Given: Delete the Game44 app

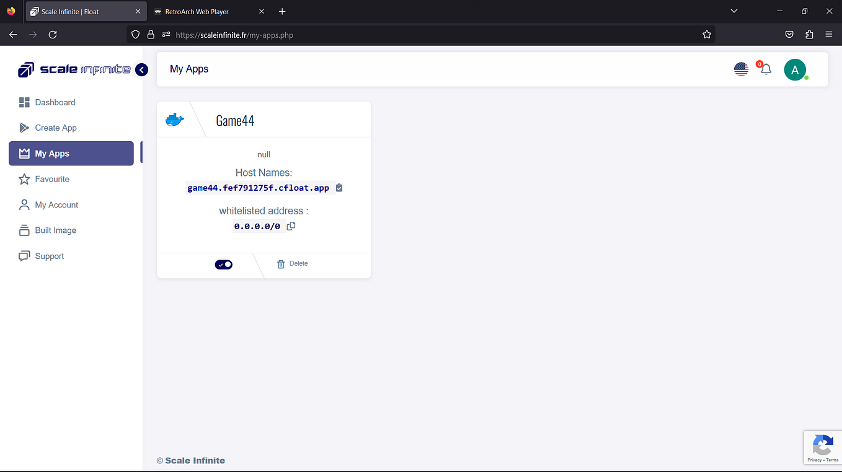Looking at the screenshot, I should click(x=291, y=263).
